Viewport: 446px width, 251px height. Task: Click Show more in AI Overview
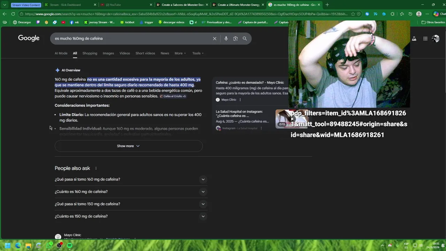(129, 146)
